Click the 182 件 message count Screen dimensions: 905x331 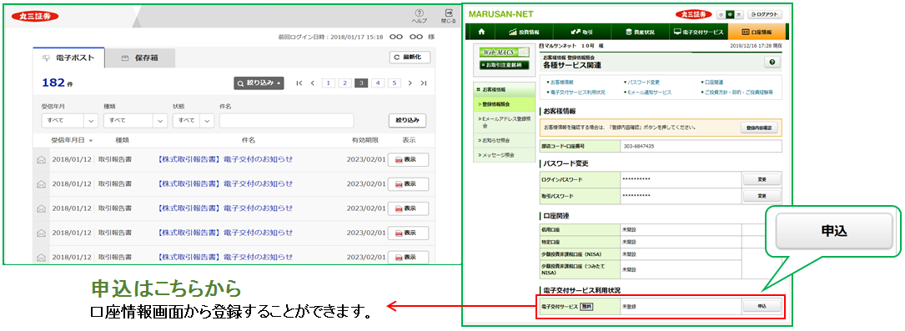click(x=58, y=83)
